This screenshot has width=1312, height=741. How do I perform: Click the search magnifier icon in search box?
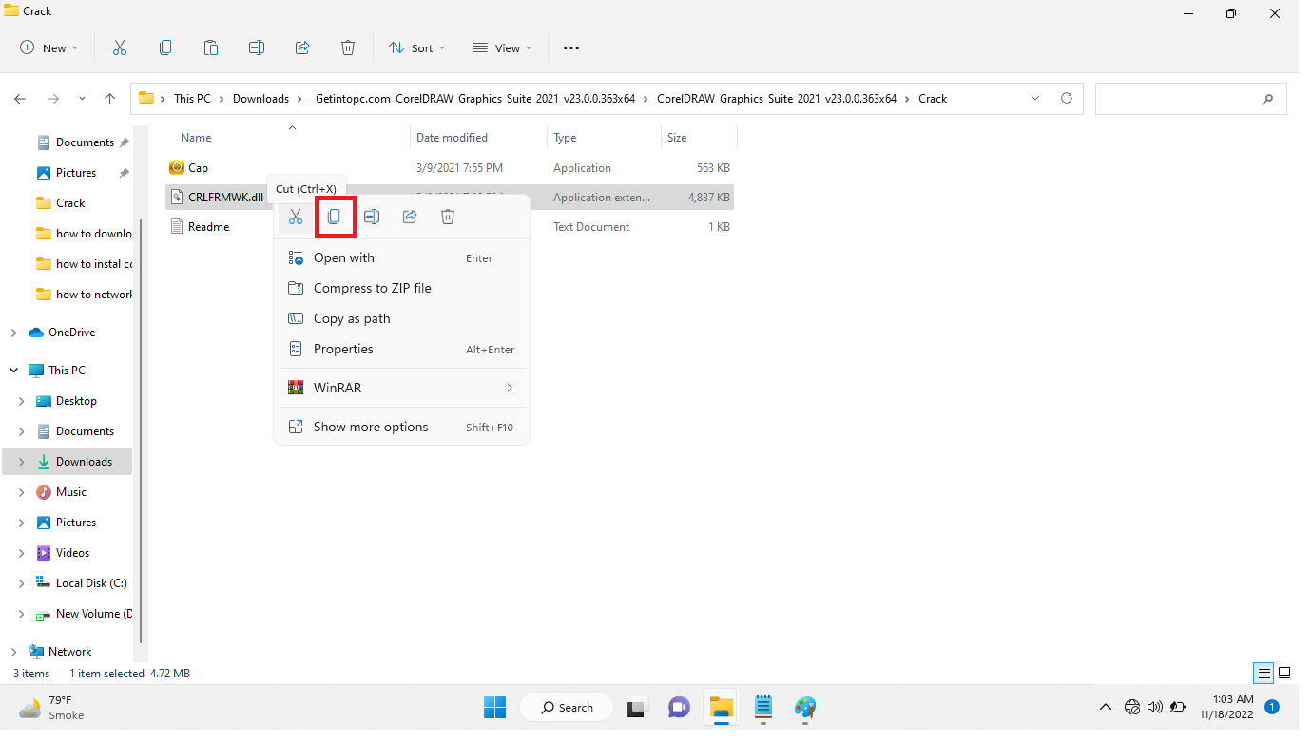[1267, 99]
